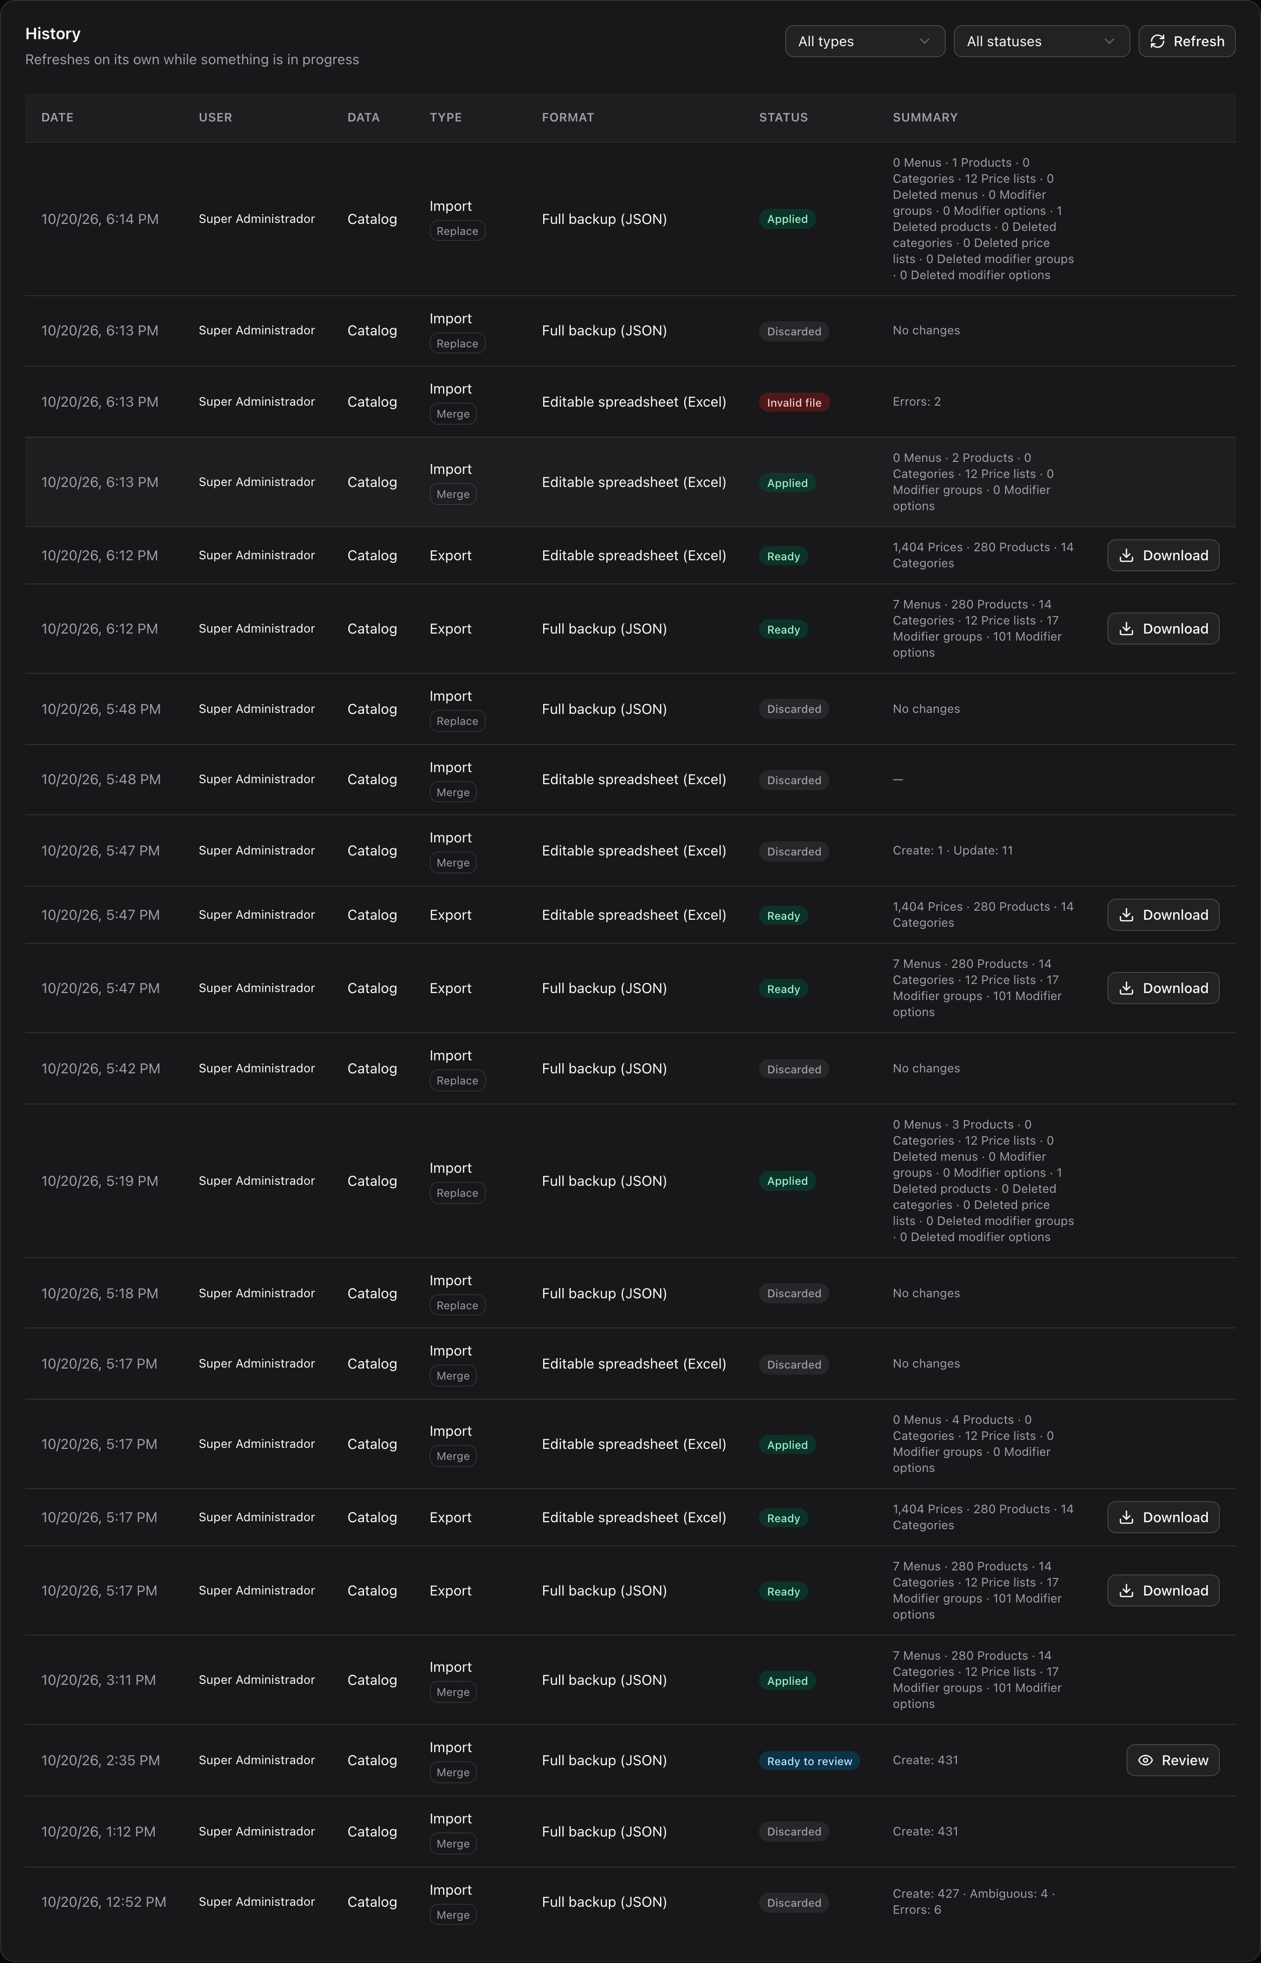Click the DATE column header
This screenshot has height=1963, width=1261.
(57, 117)
